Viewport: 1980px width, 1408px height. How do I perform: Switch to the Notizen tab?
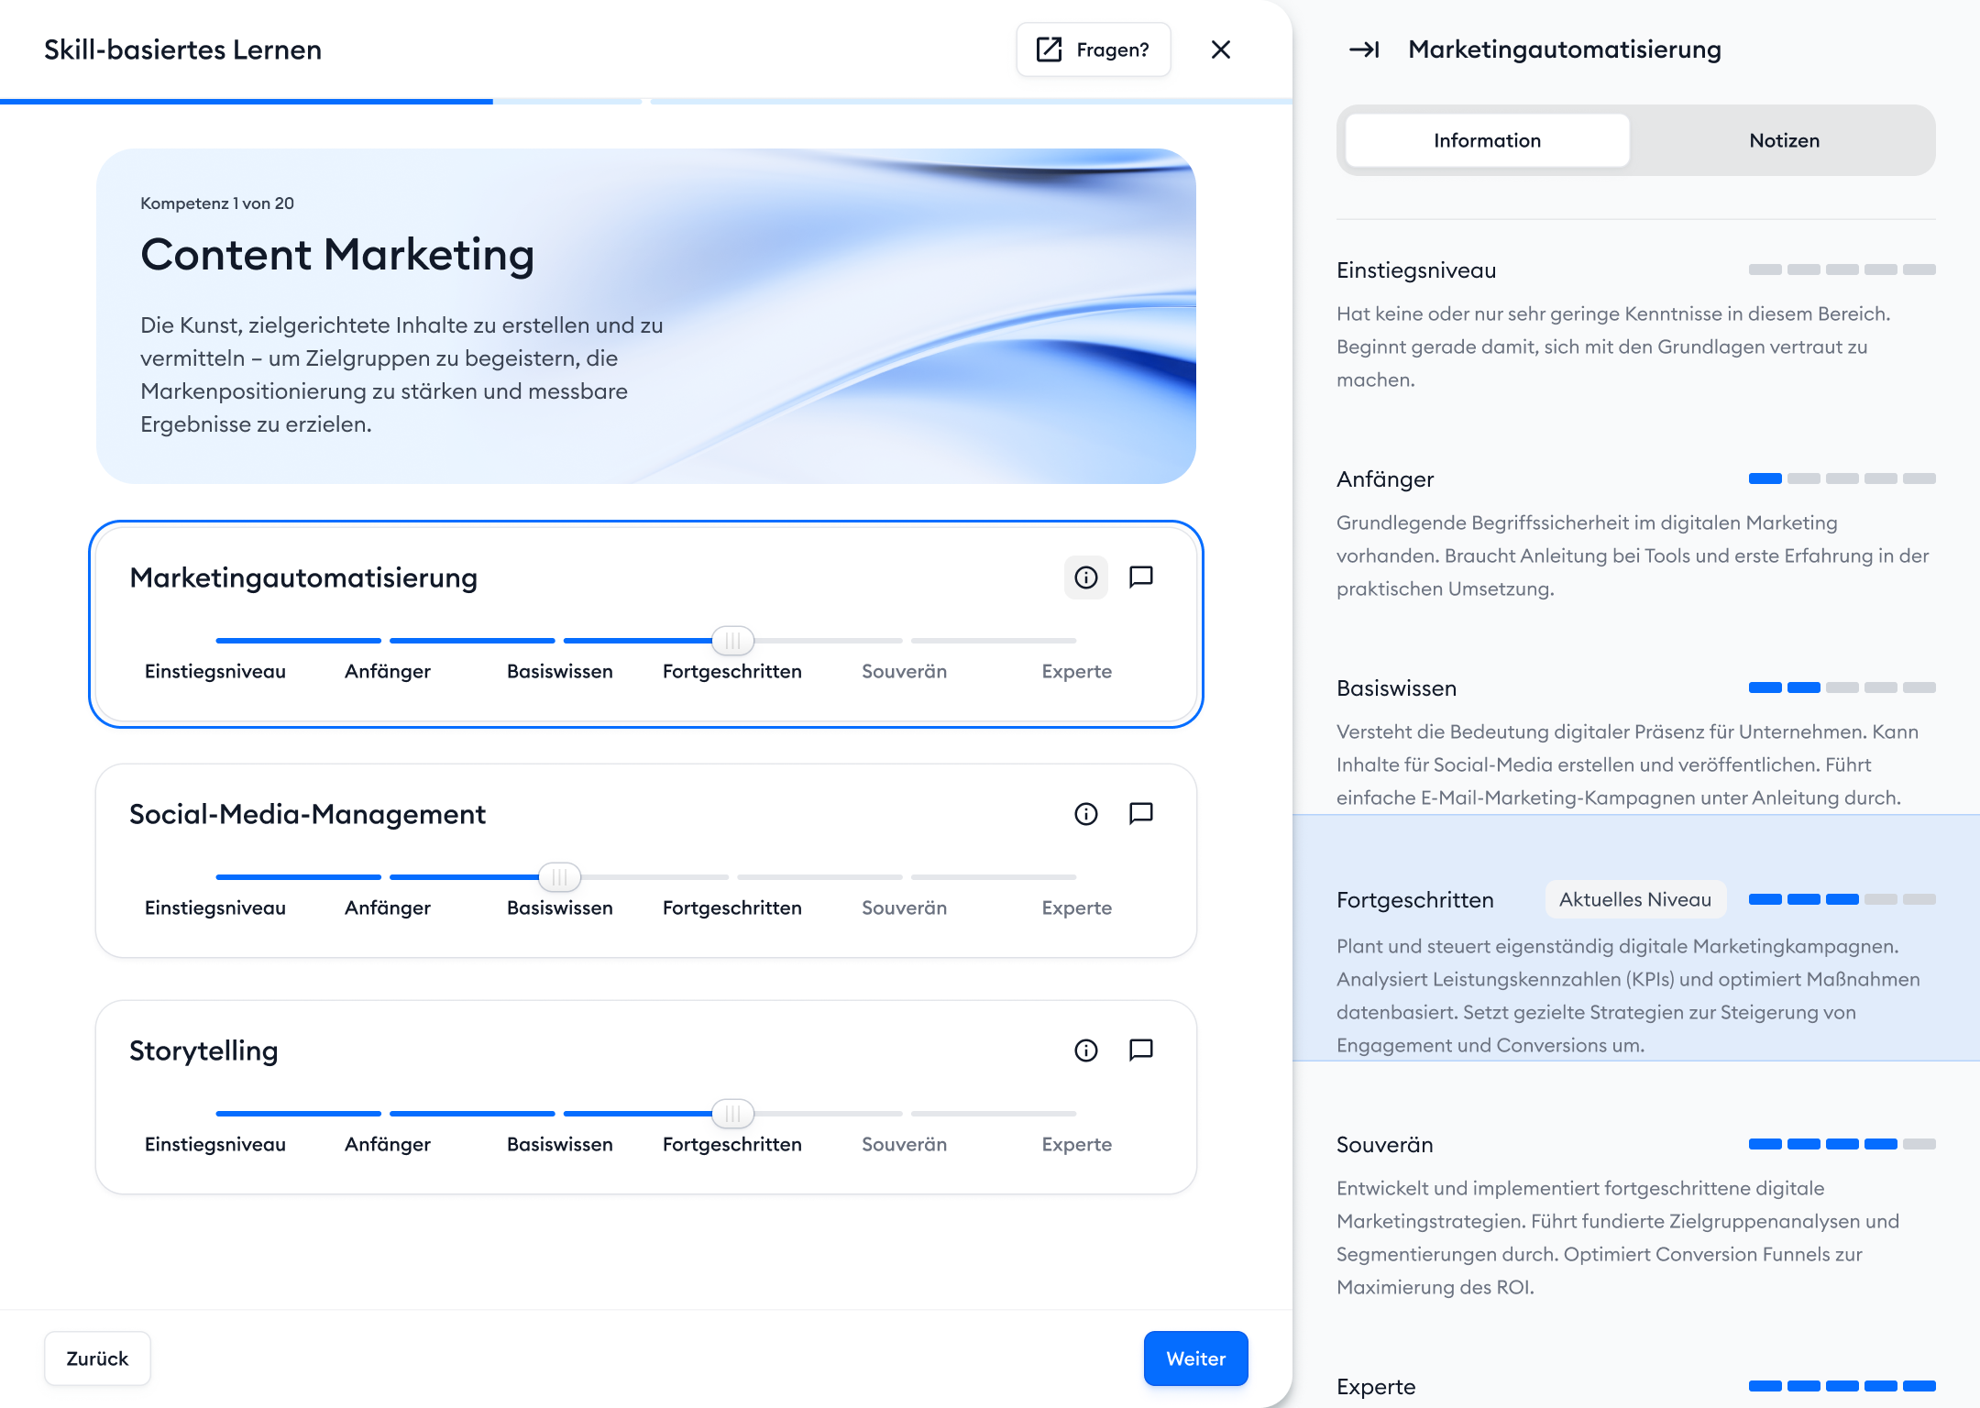point(1784,140)
